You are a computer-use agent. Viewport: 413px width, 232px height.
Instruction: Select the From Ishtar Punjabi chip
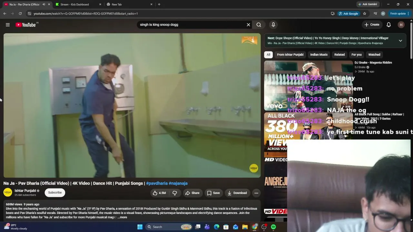tap(290, 55)
